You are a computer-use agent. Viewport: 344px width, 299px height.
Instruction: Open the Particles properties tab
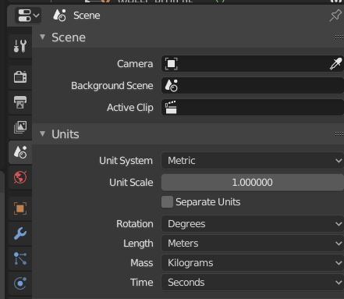click(20, 258)
